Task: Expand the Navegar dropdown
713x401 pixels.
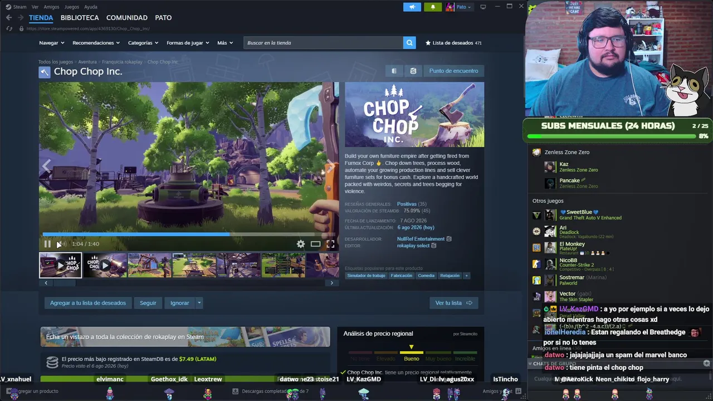Action: pyautogui.click(x=53, y=43)
